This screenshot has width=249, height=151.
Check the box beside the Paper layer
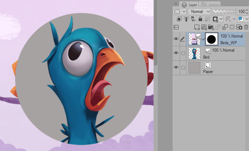coord(183,67)
